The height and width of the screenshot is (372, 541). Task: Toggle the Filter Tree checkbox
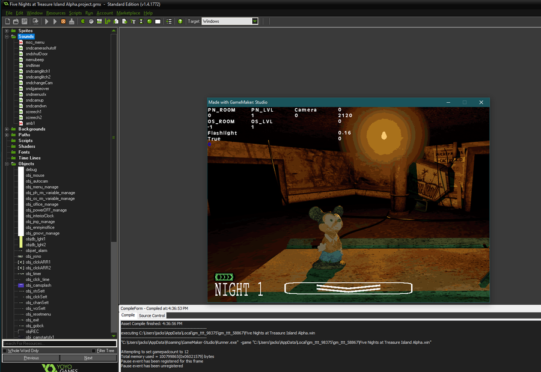pos(94,350)
